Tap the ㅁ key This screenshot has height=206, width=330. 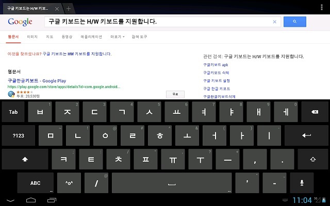coord(51,135)
